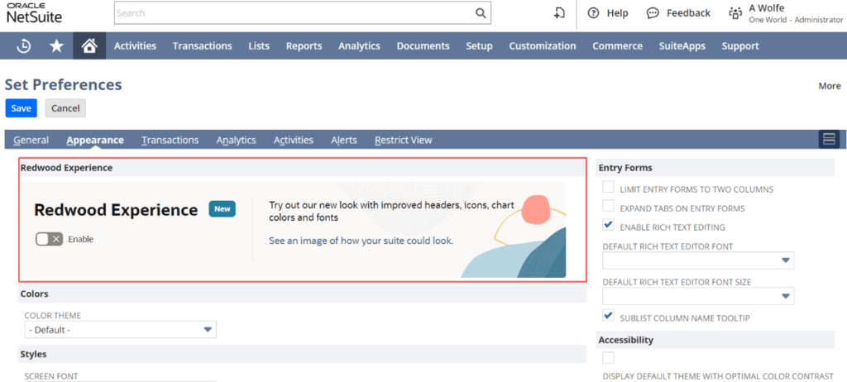Open the More link
The image size is (847, 382).
tap(830, 86)
